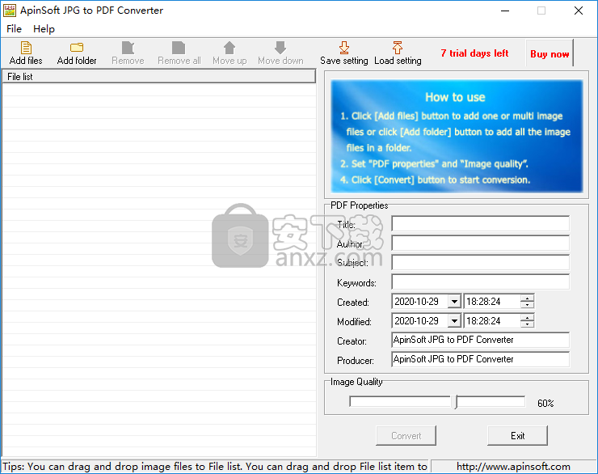Decrease the Created time with down spinner
The width and height of the screenshot is (598, 474).
(x=527, y=305)
